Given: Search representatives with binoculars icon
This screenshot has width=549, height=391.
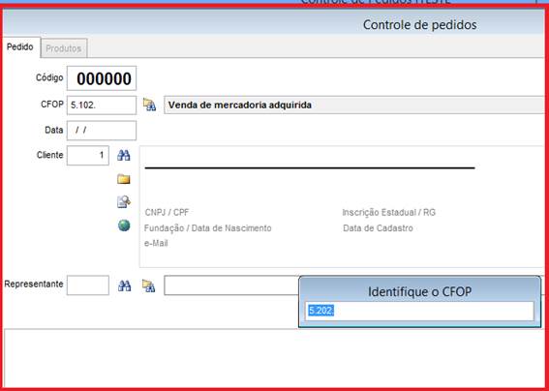Looking at the screenshot, I should (124, 286).
